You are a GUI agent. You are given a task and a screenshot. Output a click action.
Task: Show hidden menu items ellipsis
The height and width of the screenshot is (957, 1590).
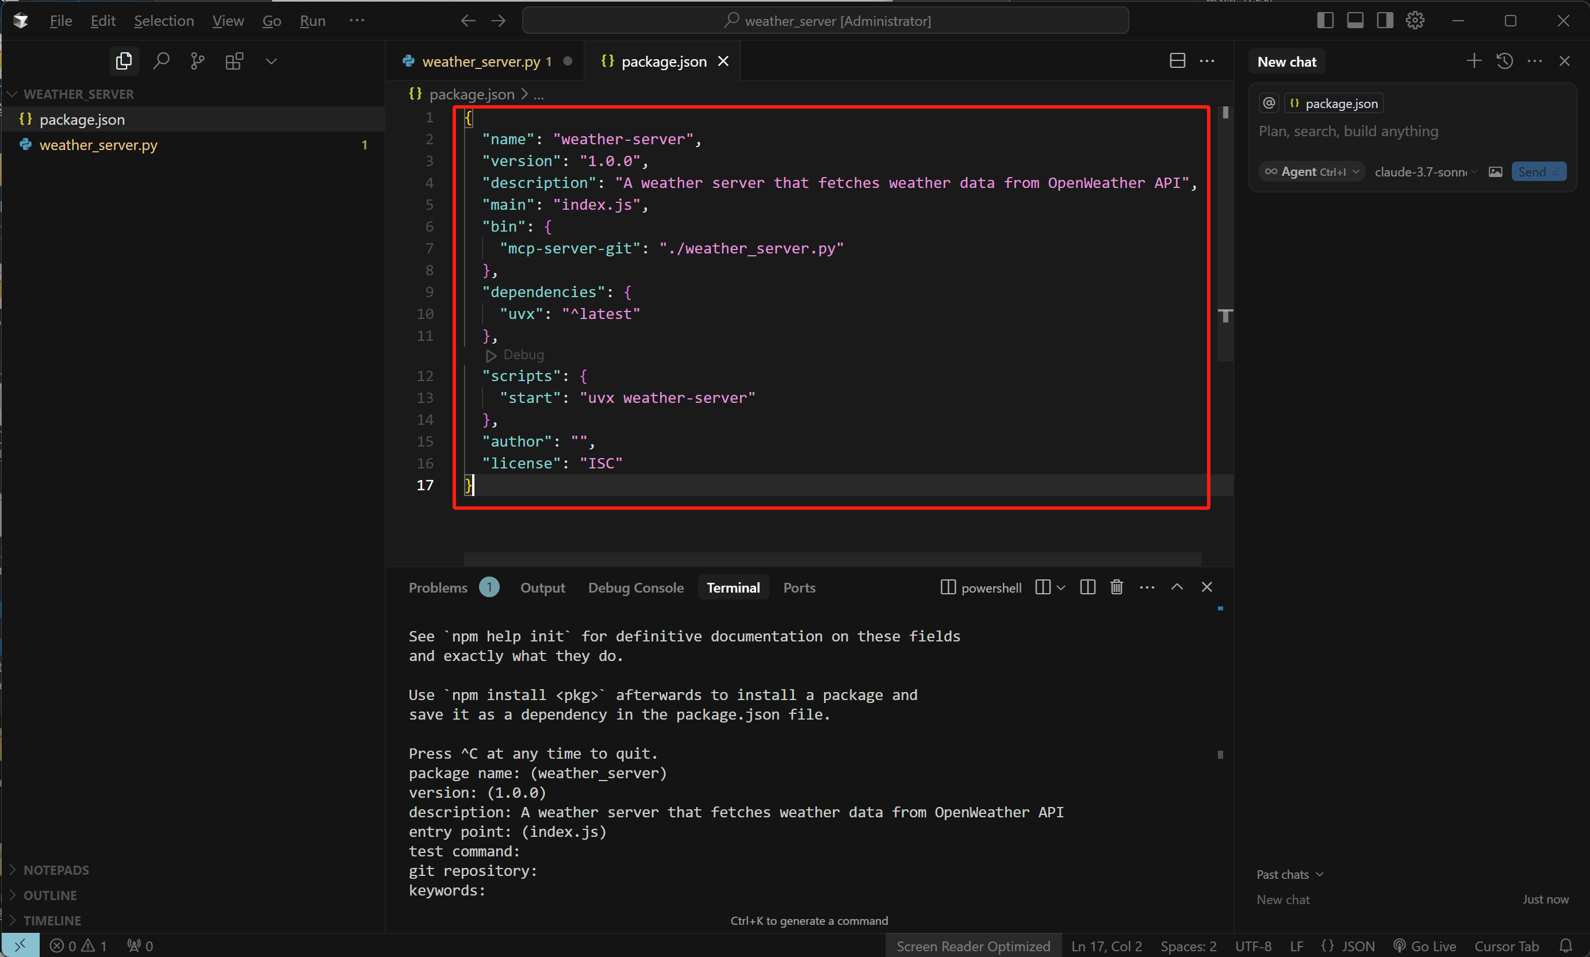(357, 21)
